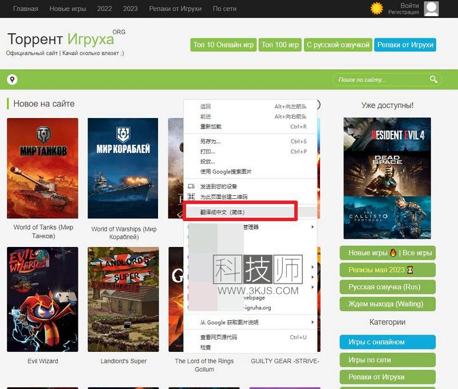The height and width of the screenshot is (389, 458).
Task: Click the Resident Evil 4 banner
Action: click(387, 135)
